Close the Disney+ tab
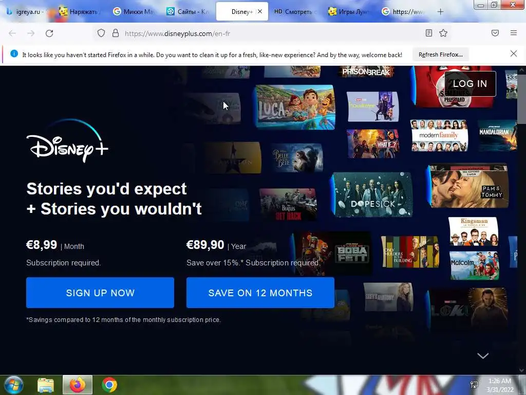The height and width of the screenshot is (395, 526). coord(259,11)
